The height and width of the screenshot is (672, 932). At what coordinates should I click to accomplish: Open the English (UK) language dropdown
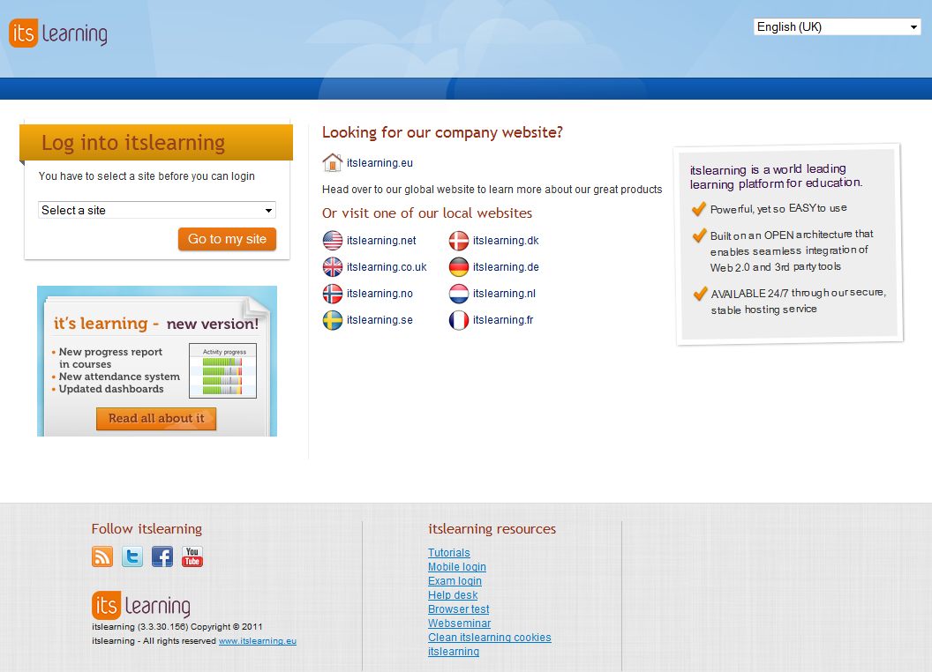point(837,27)
